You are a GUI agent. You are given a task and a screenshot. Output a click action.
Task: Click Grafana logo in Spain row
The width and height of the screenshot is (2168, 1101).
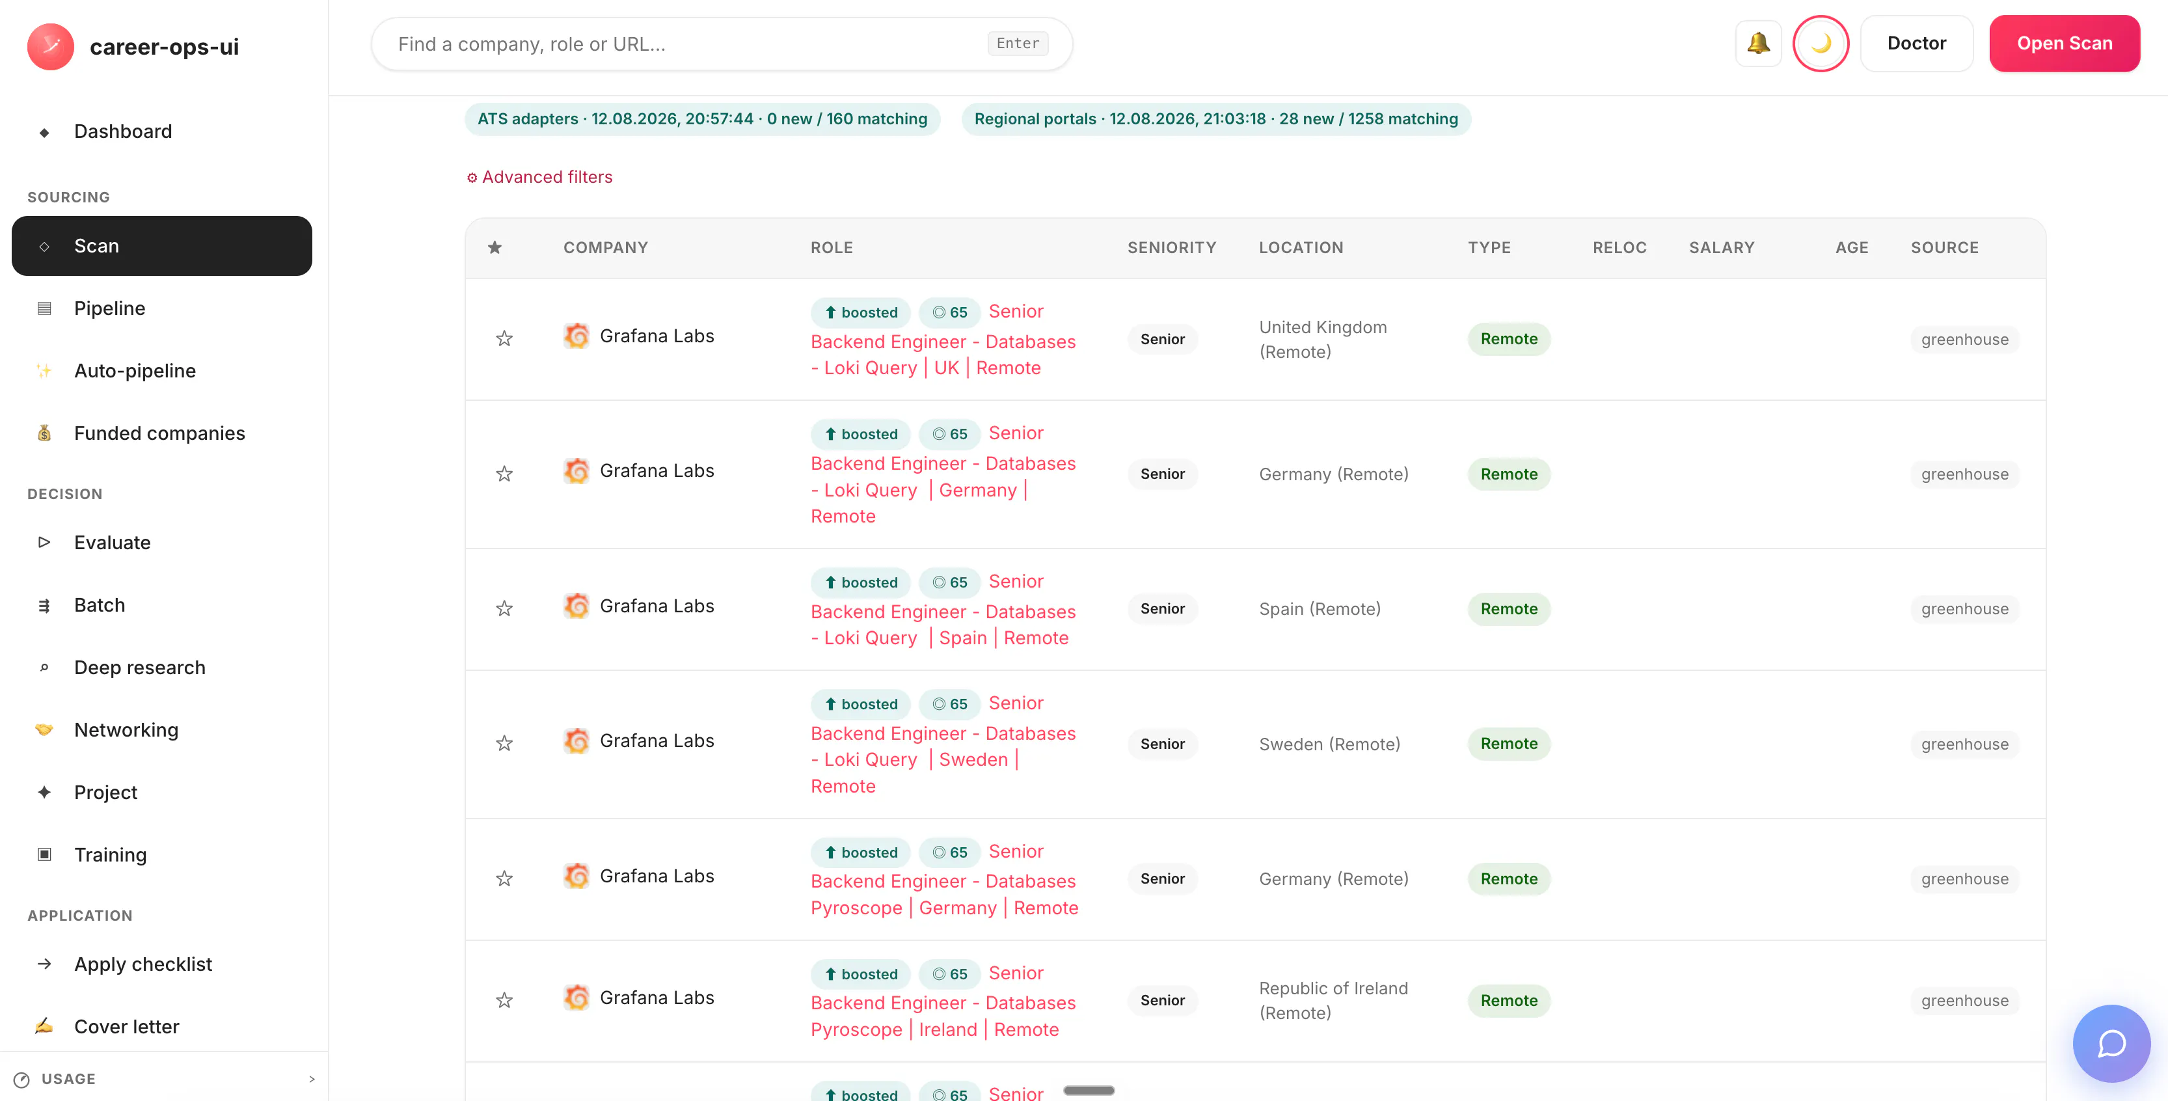(576, 606)
